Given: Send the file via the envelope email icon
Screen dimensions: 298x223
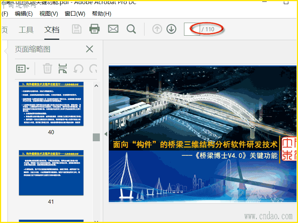Looking at the screenshot, I should click(113, 29).
